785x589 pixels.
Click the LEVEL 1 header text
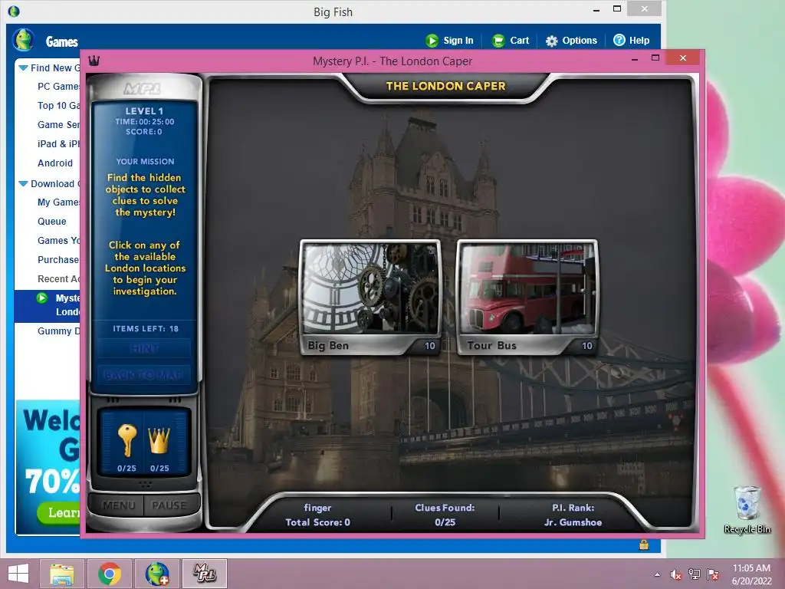pos(144,111)
